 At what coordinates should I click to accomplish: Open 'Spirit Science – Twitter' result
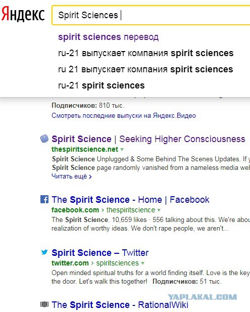coord(100,253)
